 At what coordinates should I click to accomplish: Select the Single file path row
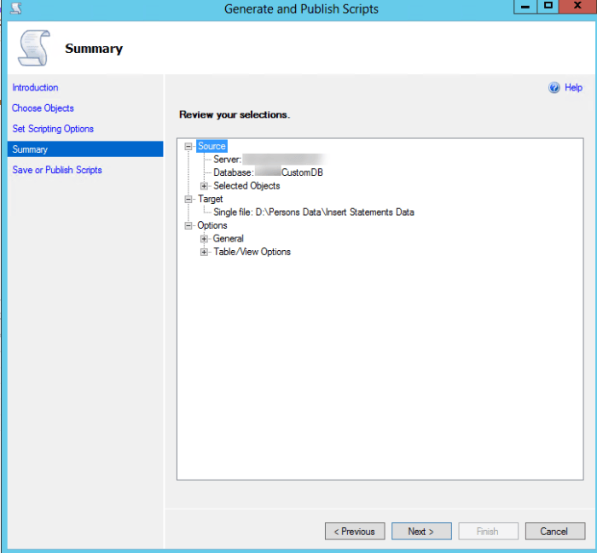(x=314, y=212)
